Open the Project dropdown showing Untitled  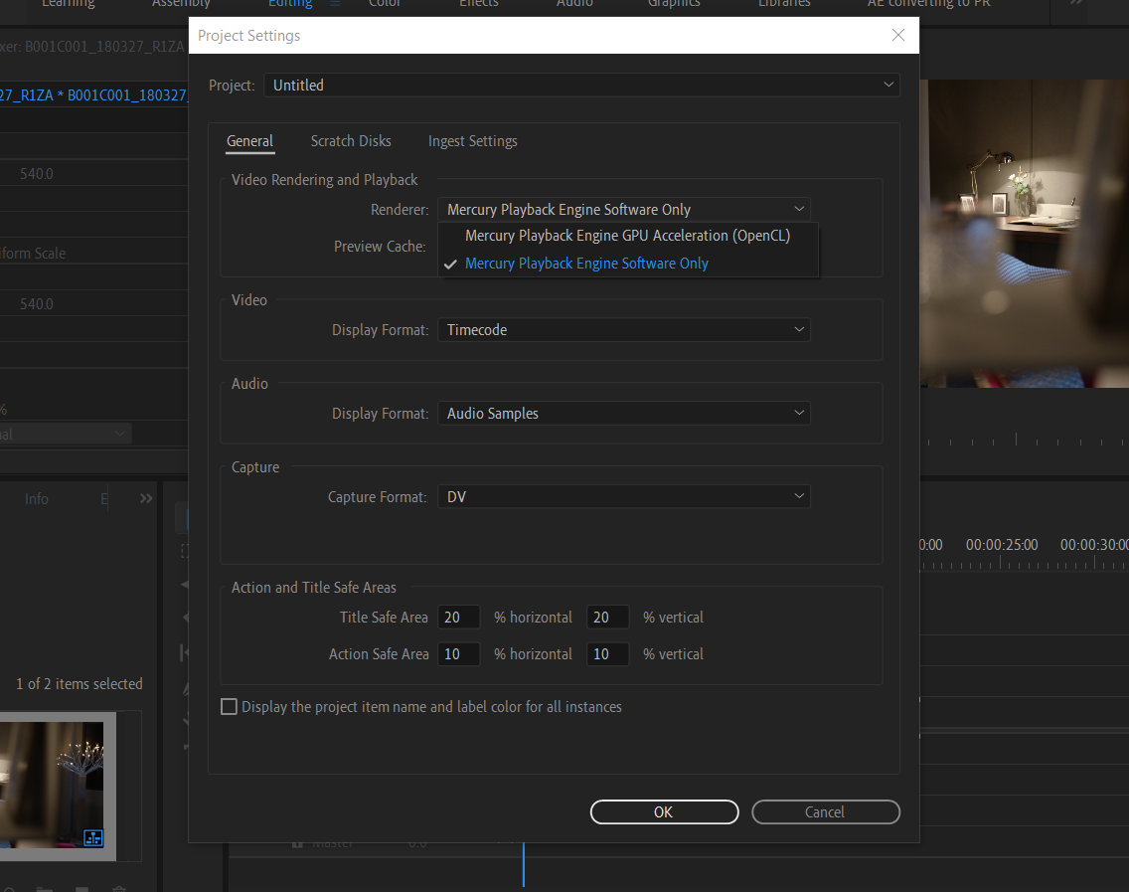[581, 85]
